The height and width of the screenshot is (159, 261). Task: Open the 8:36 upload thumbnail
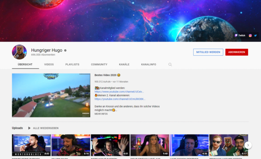(x=189, y=145)
